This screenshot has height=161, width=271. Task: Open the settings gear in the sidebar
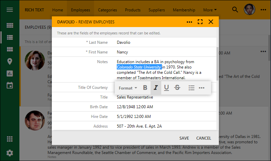[10, 153]
